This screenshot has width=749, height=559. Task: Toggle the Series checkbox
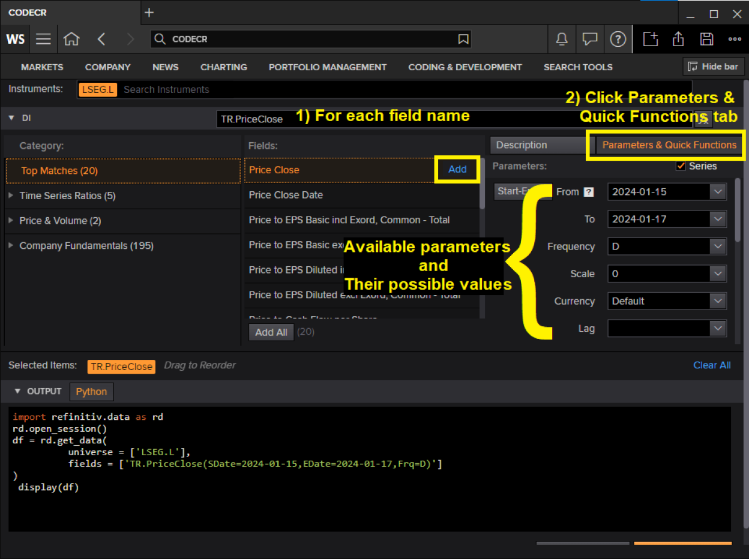click(x=681, y=166)
